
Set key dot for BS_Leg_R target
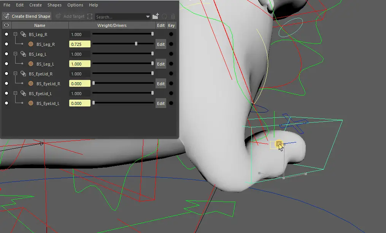click(171, 44)
